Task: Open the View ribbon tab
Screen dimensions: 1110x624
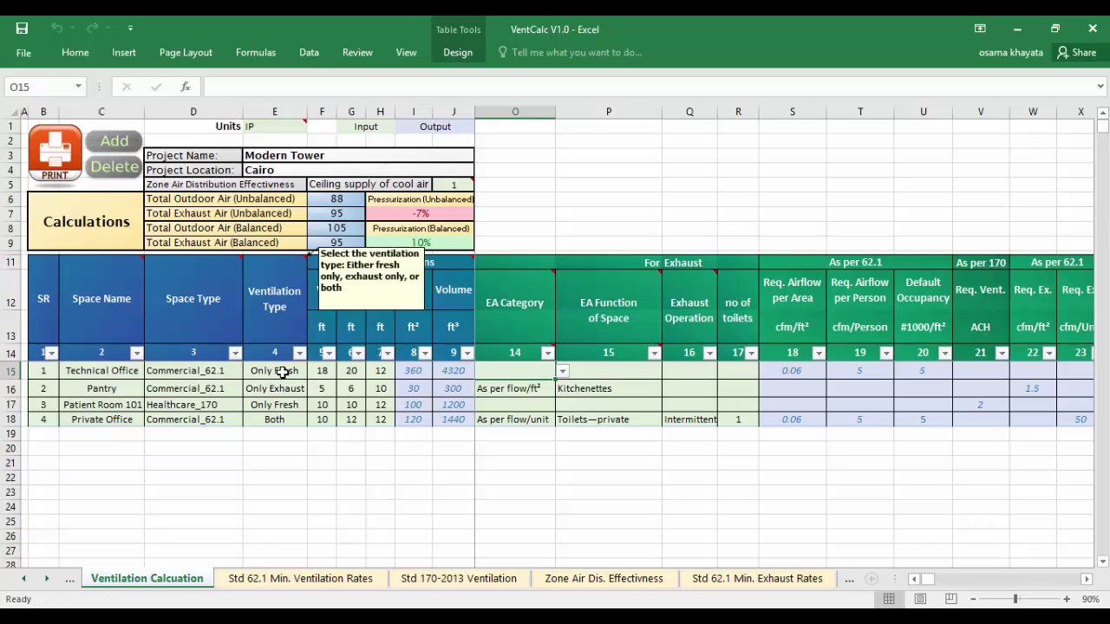Action: (406, 52)
